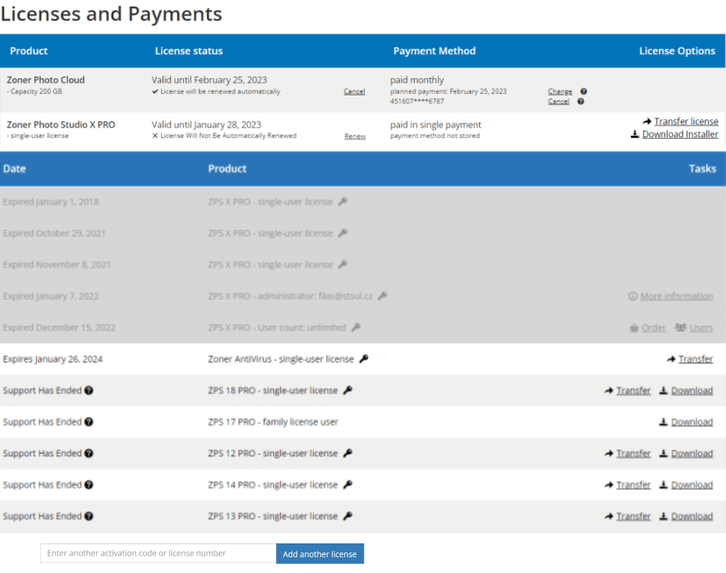
Task: Click key icon for ZPS 12 PRO license
Action: (x=347, y=454)
